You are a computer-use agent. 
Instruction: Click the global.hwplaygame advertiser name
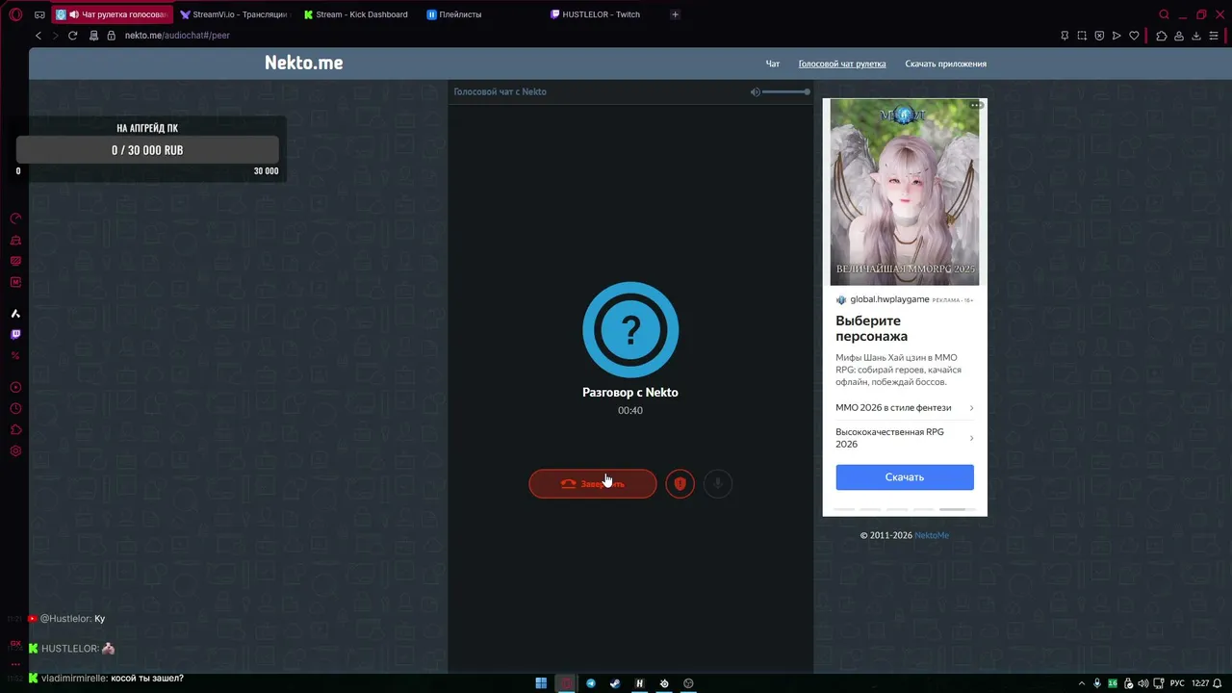pyautogui.click(x=889, y=299)
